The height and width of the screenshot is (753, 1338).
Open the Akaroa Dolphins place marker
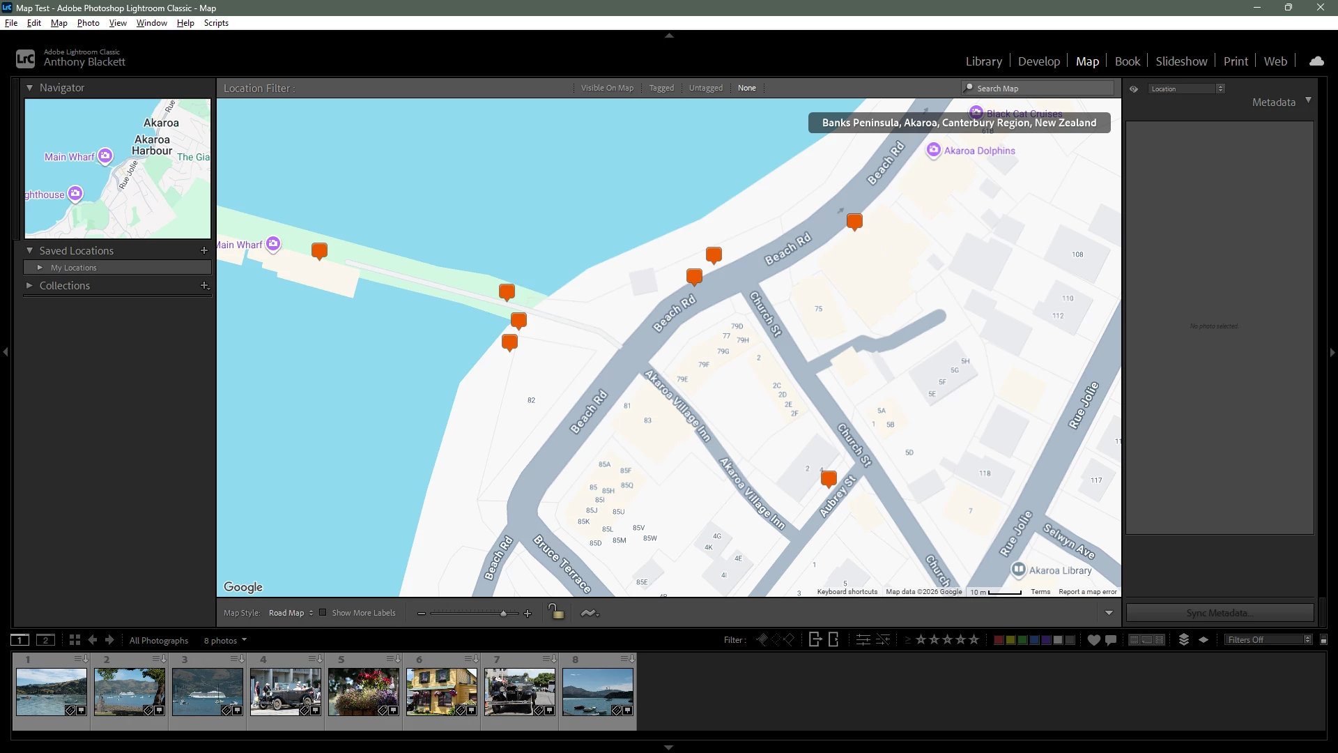933,150
